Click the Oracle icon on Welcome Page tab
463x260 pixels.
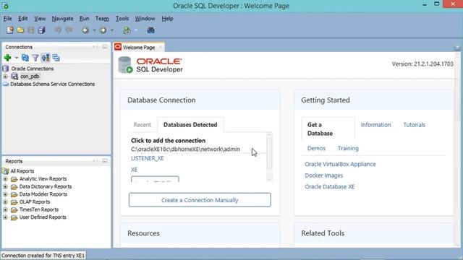tap(118, 47)
